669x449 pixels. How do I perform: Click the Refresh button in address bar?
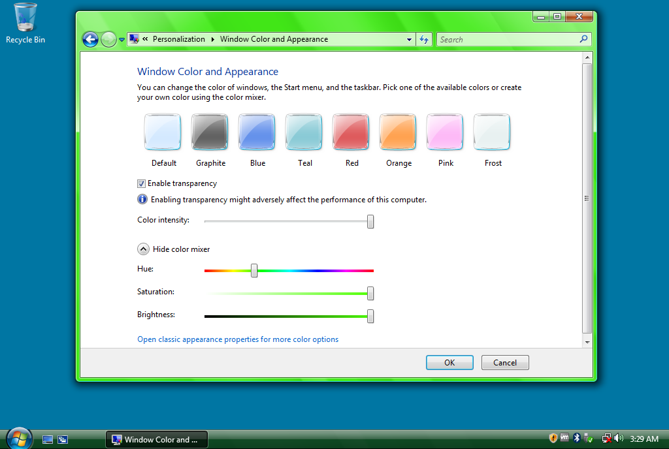tap(424, 40)
